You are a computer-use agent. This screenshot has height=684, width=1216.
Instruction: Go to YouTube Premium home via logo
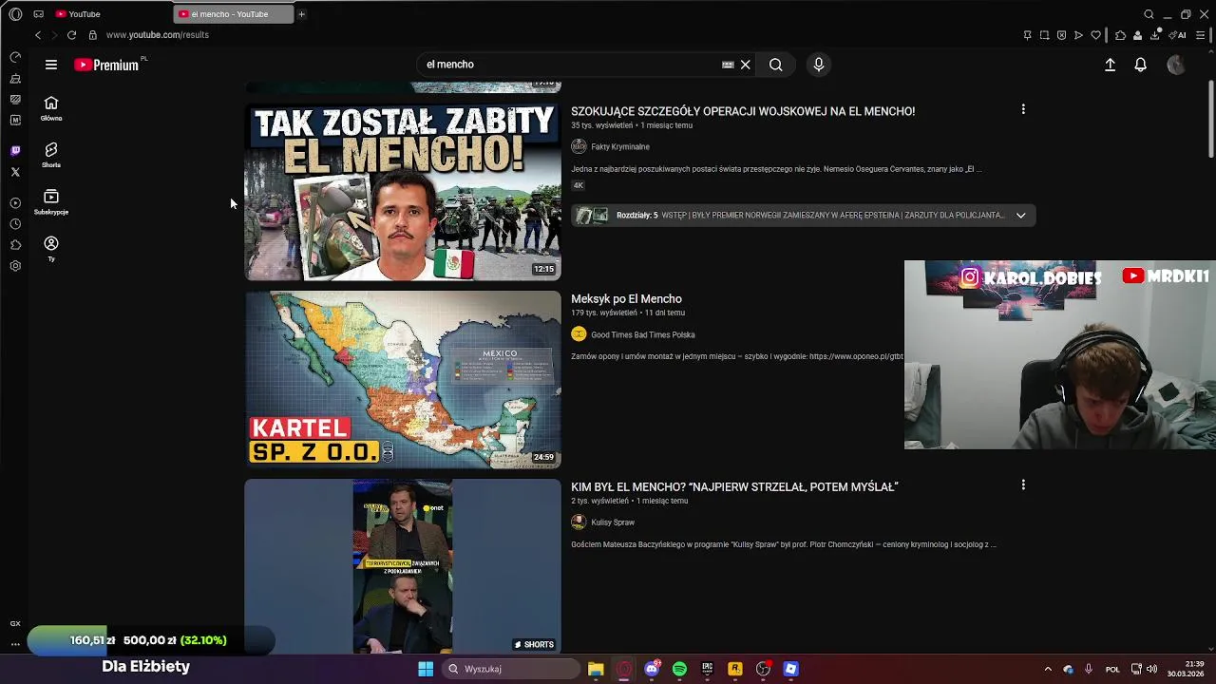click(107, 65)
